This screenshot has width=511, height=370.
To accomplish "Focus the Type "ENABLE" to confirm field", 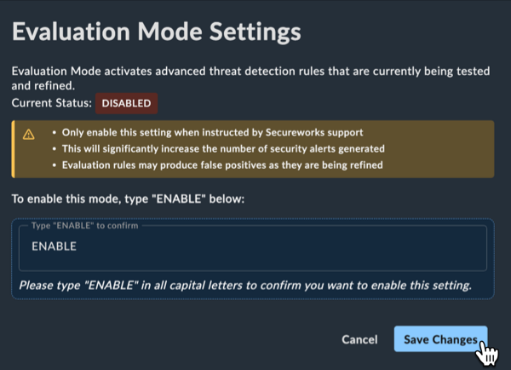I will pyautogui.click(x=253, y=248).
